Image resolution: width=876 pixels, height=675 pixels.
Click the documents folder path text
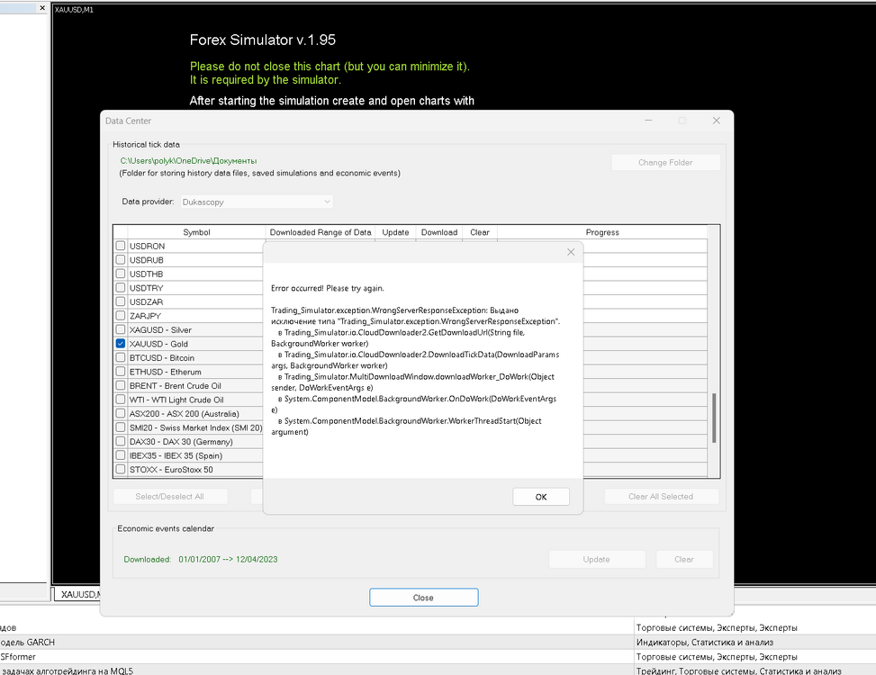coord(188,161)
